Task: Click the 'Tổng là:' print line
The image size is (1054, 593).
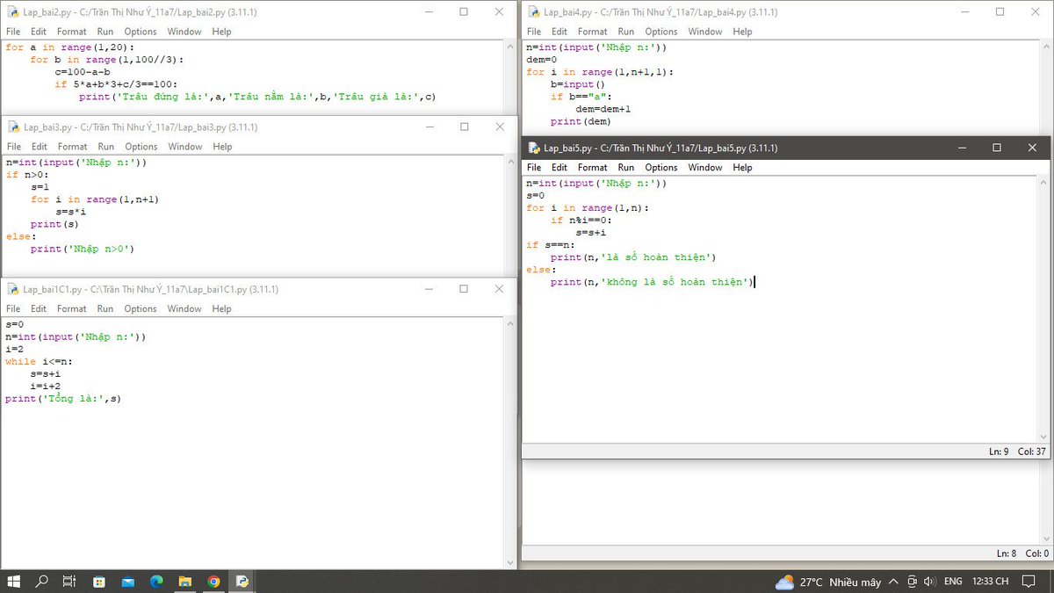Action: [63, 398]
